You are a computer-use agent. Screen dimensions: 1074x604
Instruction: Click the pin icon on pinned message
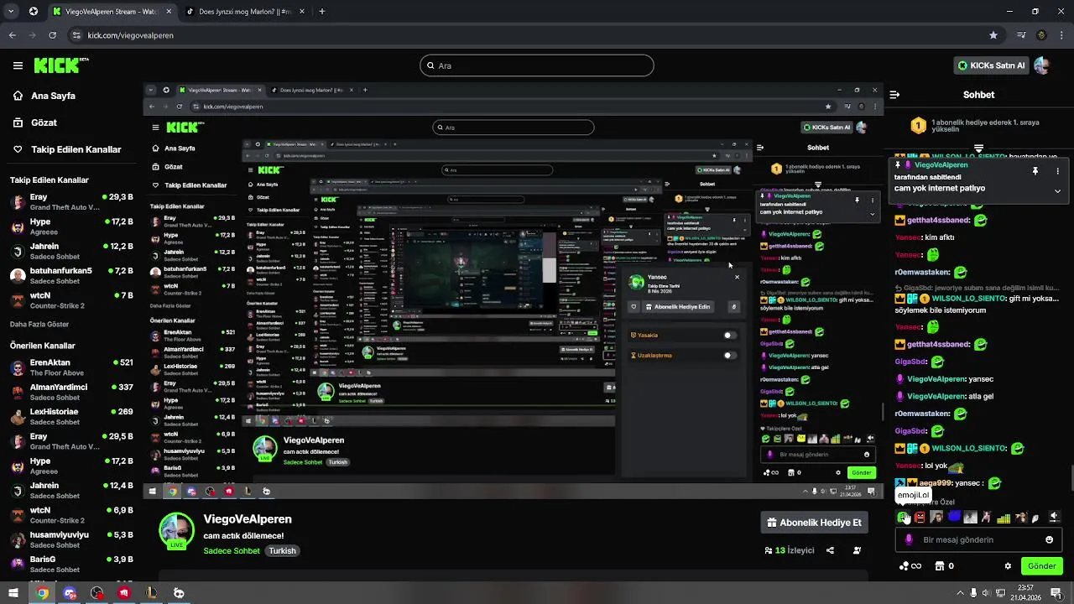tap(1035, 171)
